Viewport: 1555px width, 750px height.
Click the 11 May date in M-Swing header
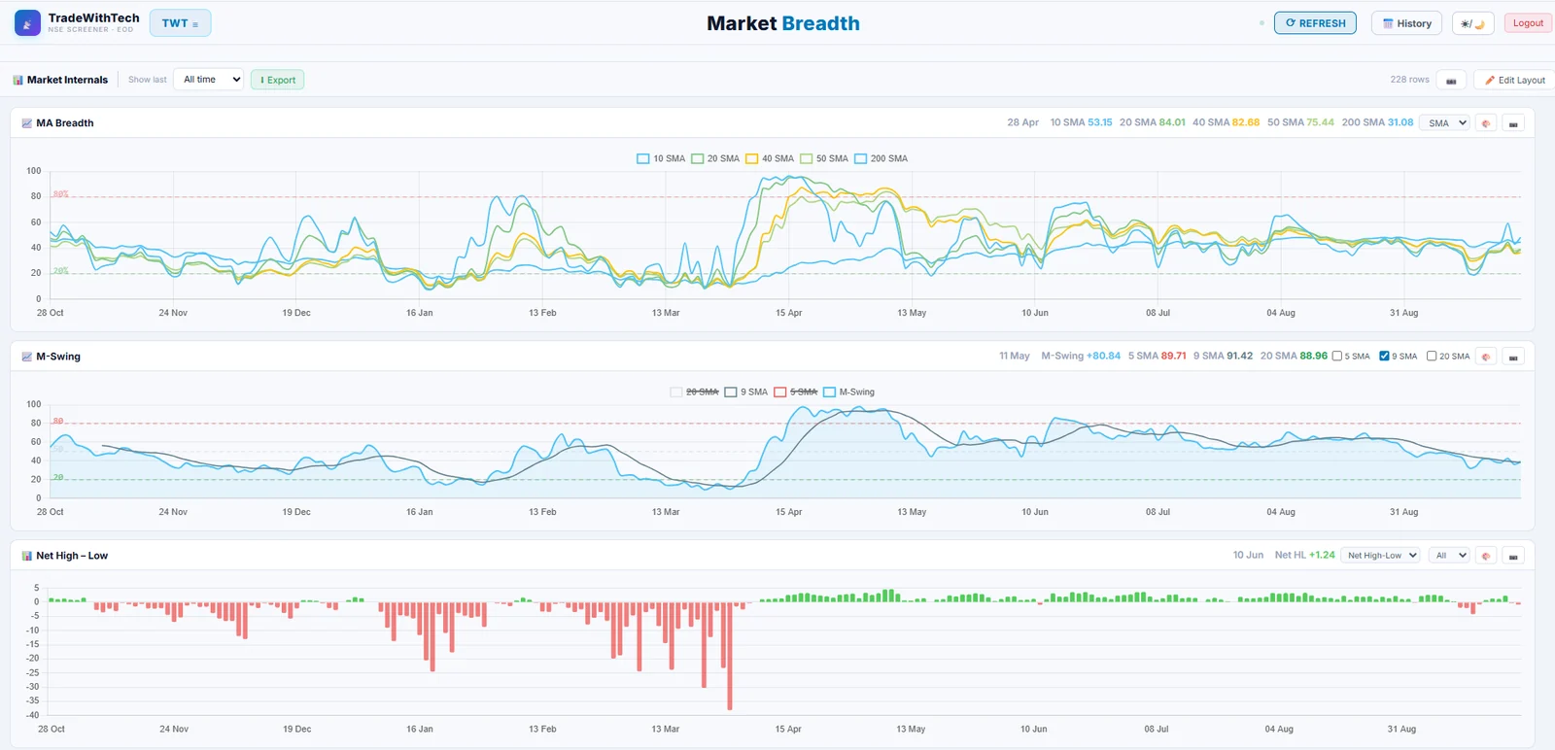1014,356
